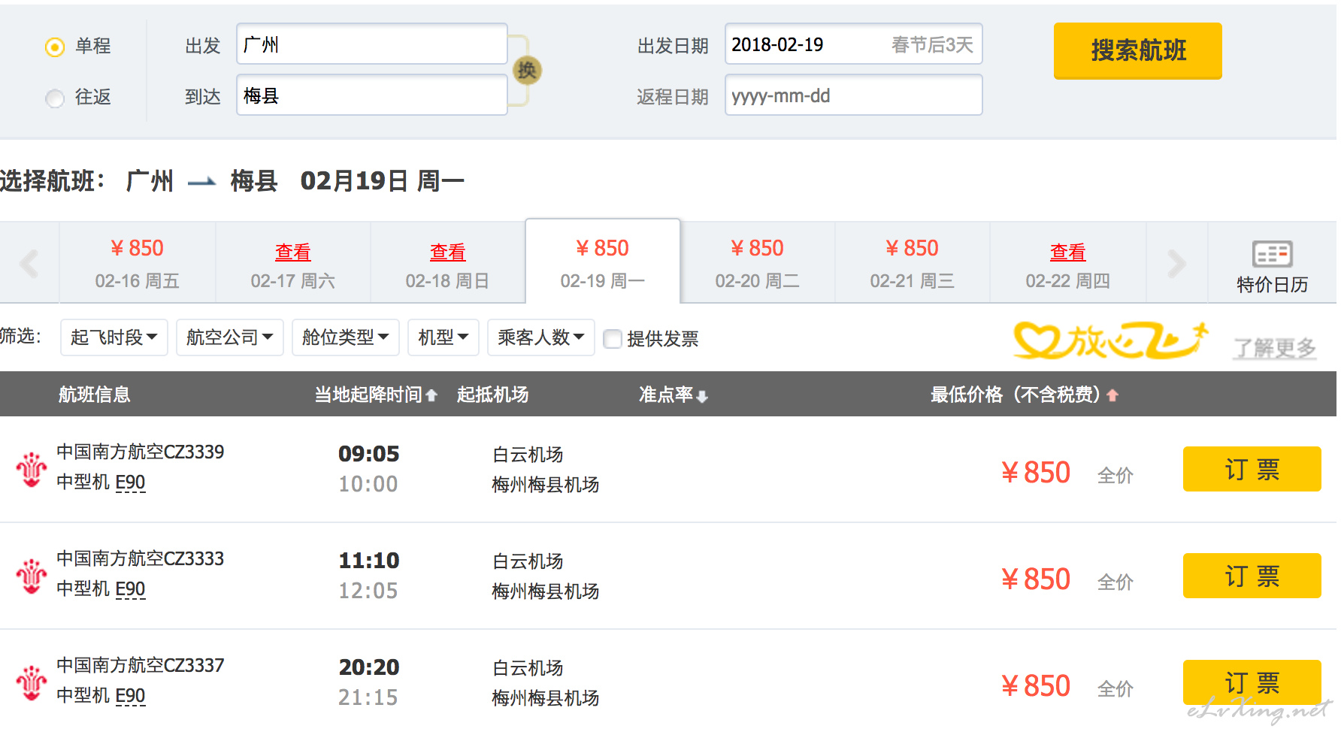Open the 舱位类型 filter dropdown
This screenshot has width=1341, height=735.
(x=346, y=337)
